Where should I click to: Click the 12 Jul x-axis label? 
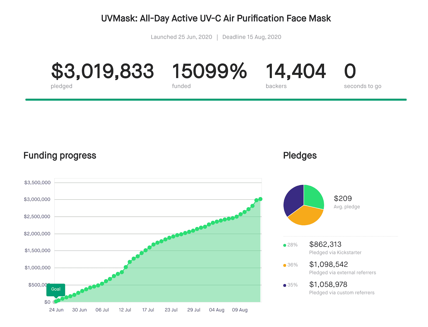tap(125, 310)
